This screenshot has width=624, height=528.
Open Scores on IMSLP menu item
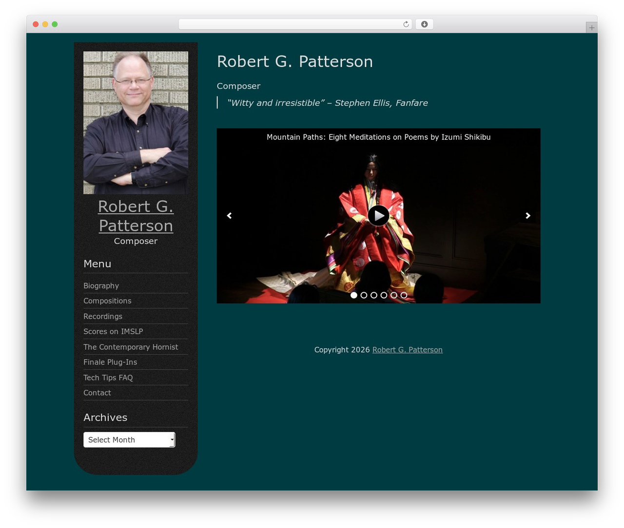[113, 332]
